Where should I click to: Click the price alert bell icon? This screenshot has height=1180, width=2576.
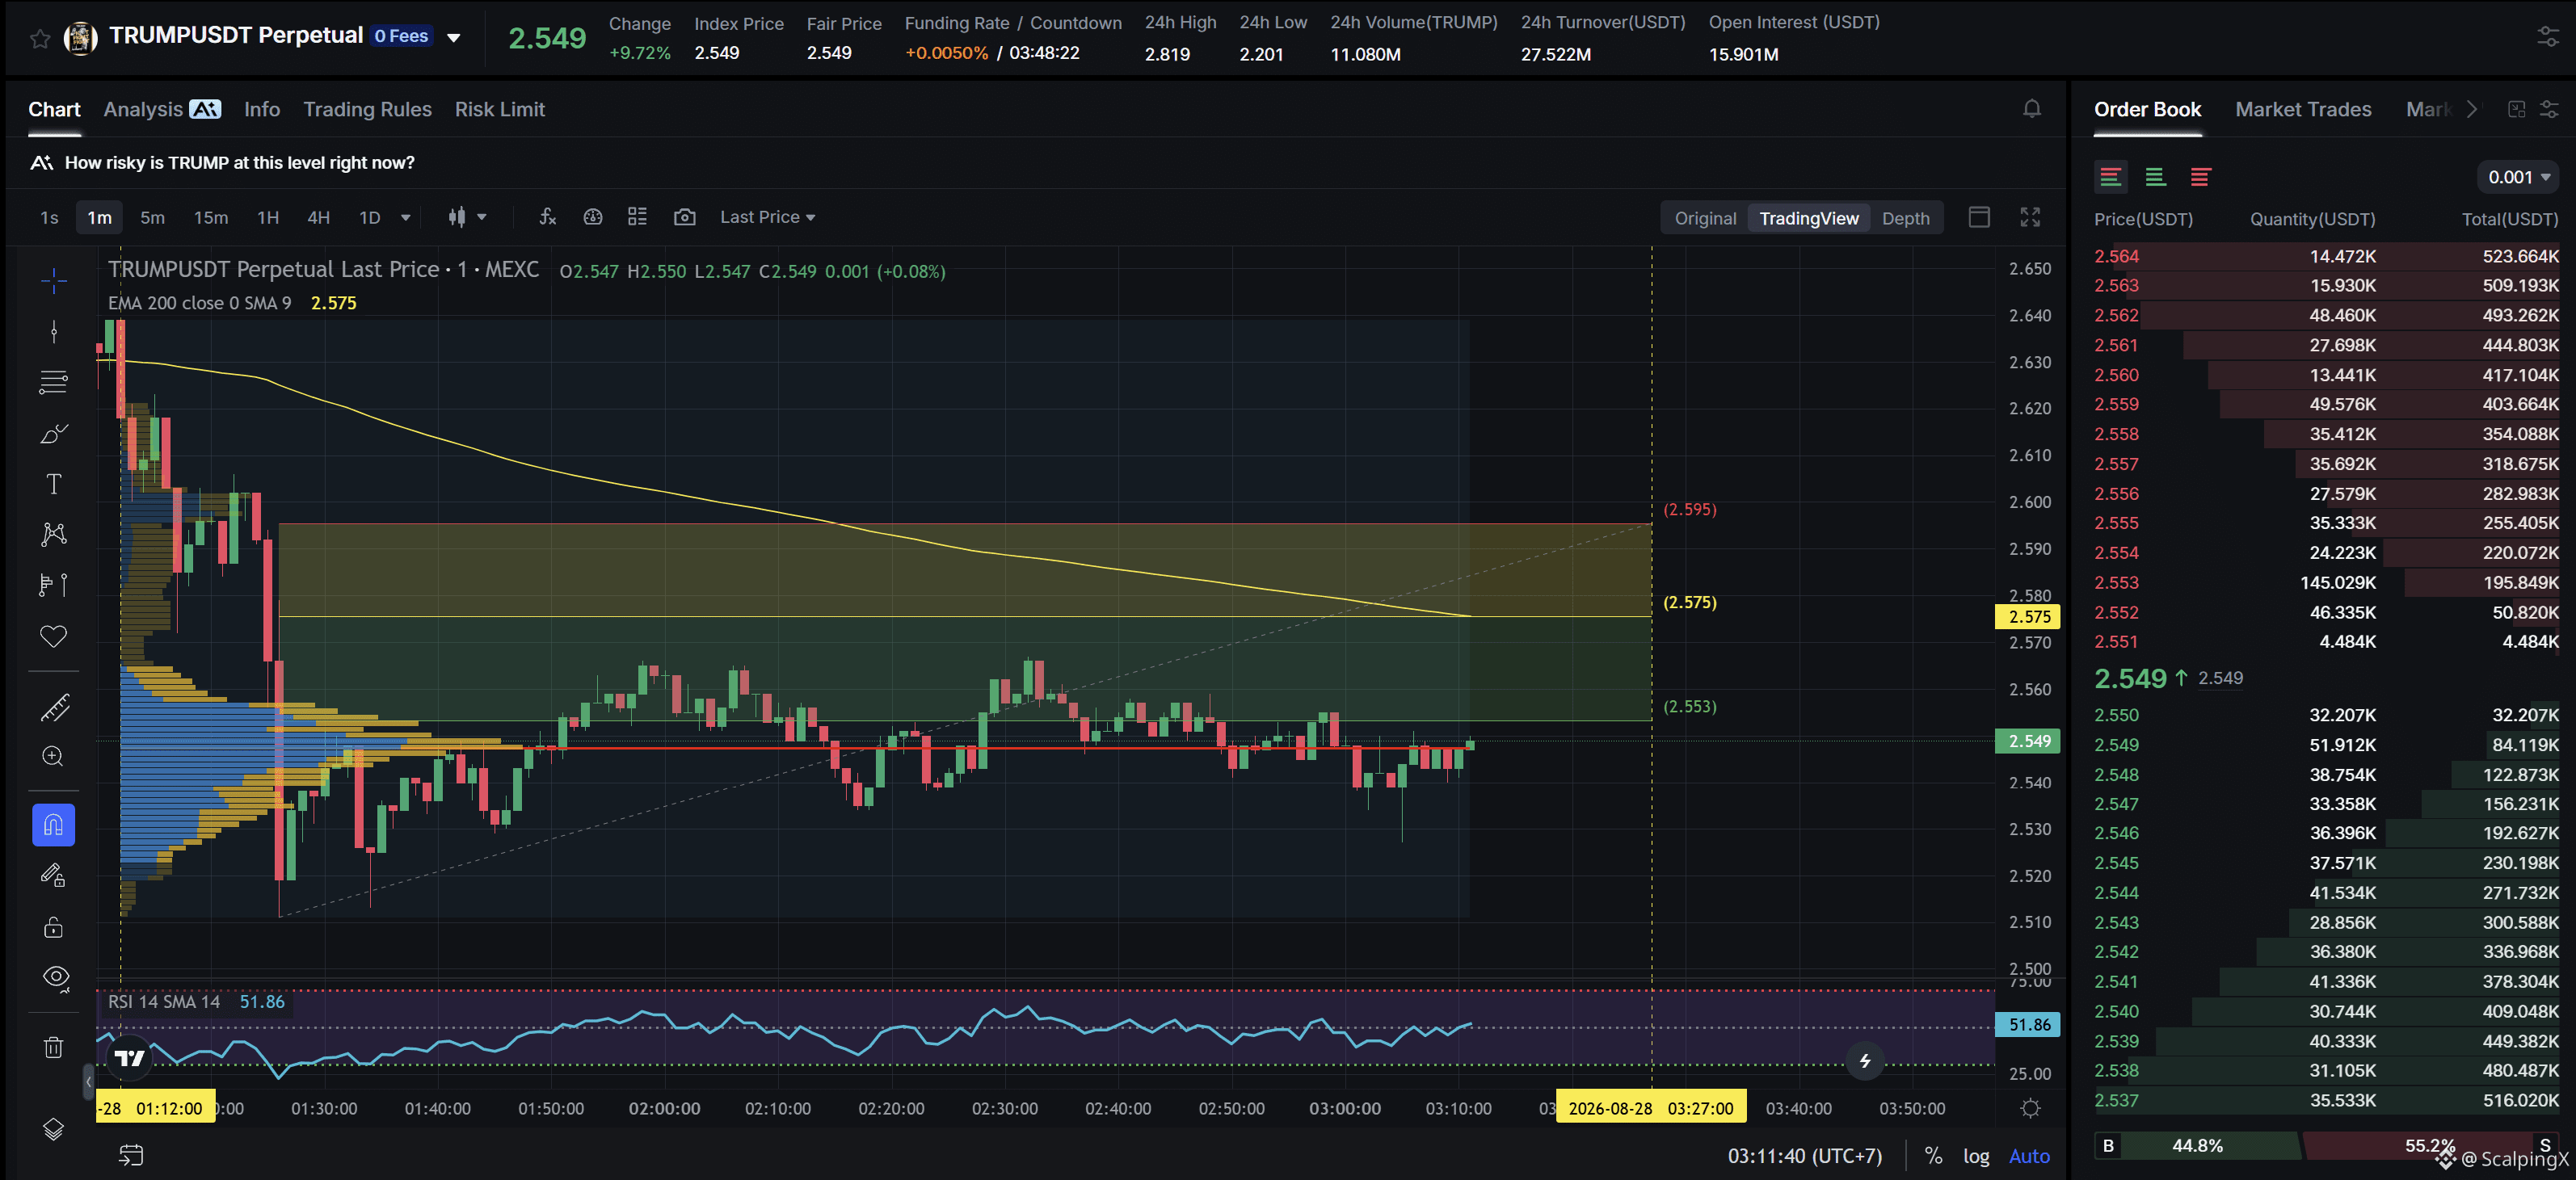click(x=2031, y=109)
